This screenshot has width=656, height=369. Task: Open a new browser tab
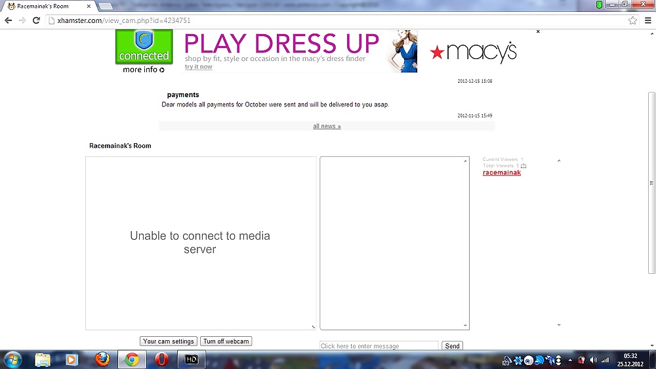tap(105, 6)
